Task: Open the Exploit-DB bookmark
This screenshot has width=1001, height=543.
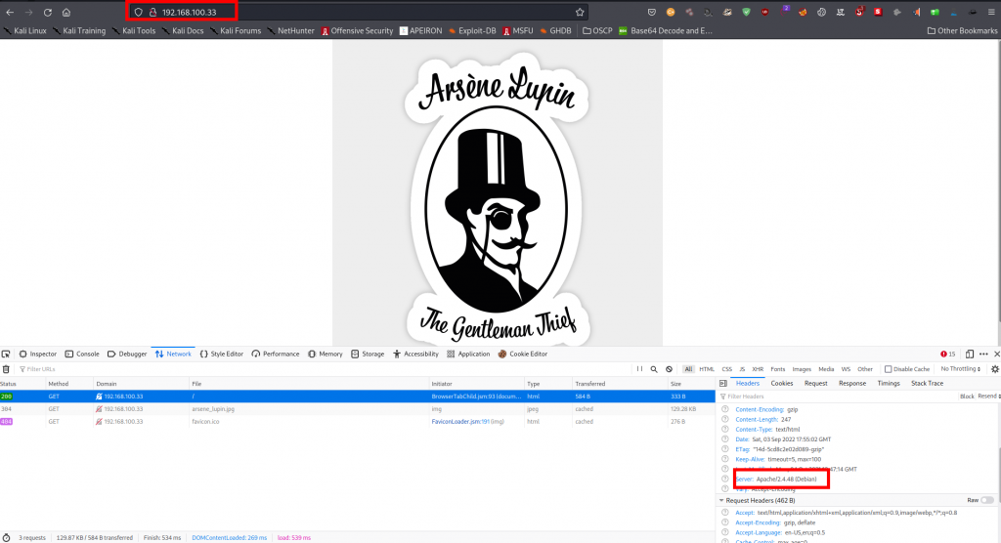Action: point(472,30)
